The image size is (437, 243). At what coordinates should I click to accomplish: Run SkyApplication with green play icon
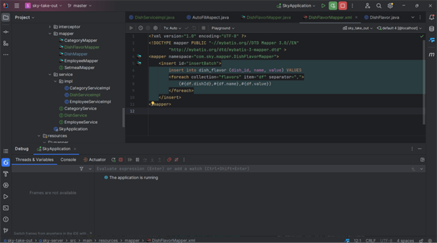(323, 6)
